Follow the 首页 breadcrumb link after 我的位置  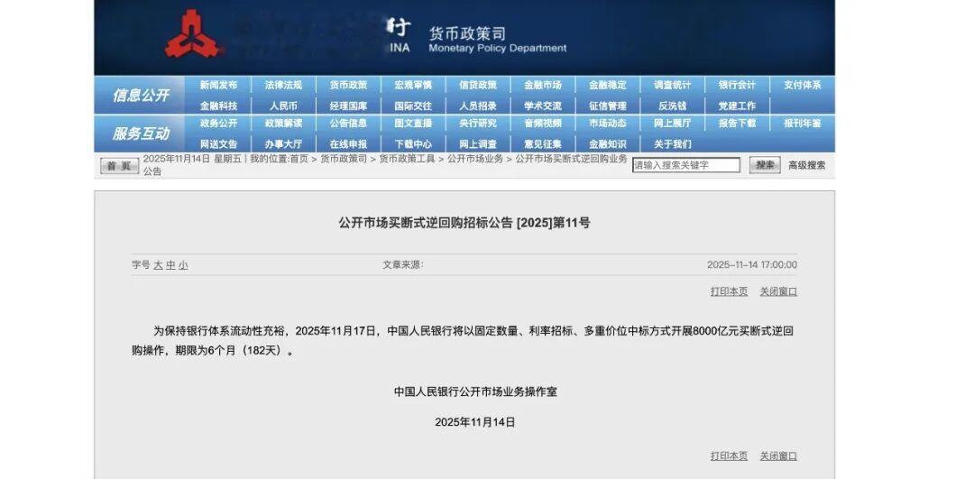[x=299, y=159]
